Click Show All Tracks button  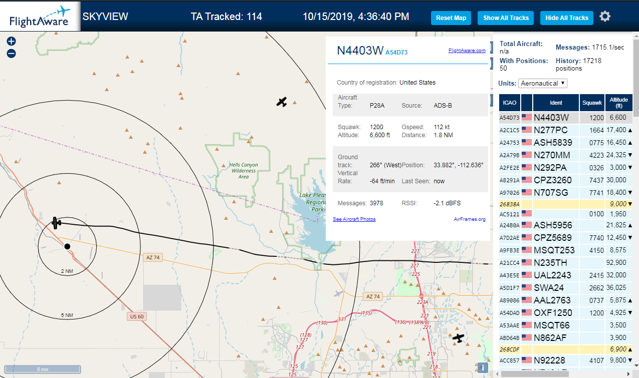pos(506,18)
